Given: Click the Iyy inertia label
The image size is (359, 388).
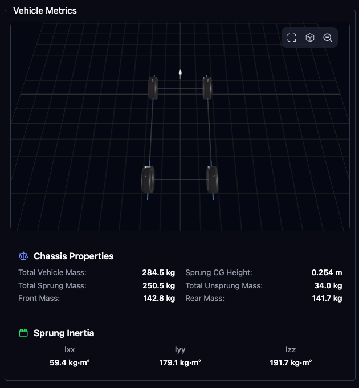Looking at the screenshot, I should [180, 349].
